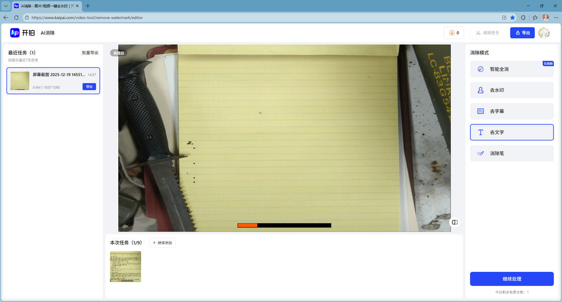Open the credits flame counter
Screen dimensions: 562x302
pyautogui.click(x=453, y=33)
